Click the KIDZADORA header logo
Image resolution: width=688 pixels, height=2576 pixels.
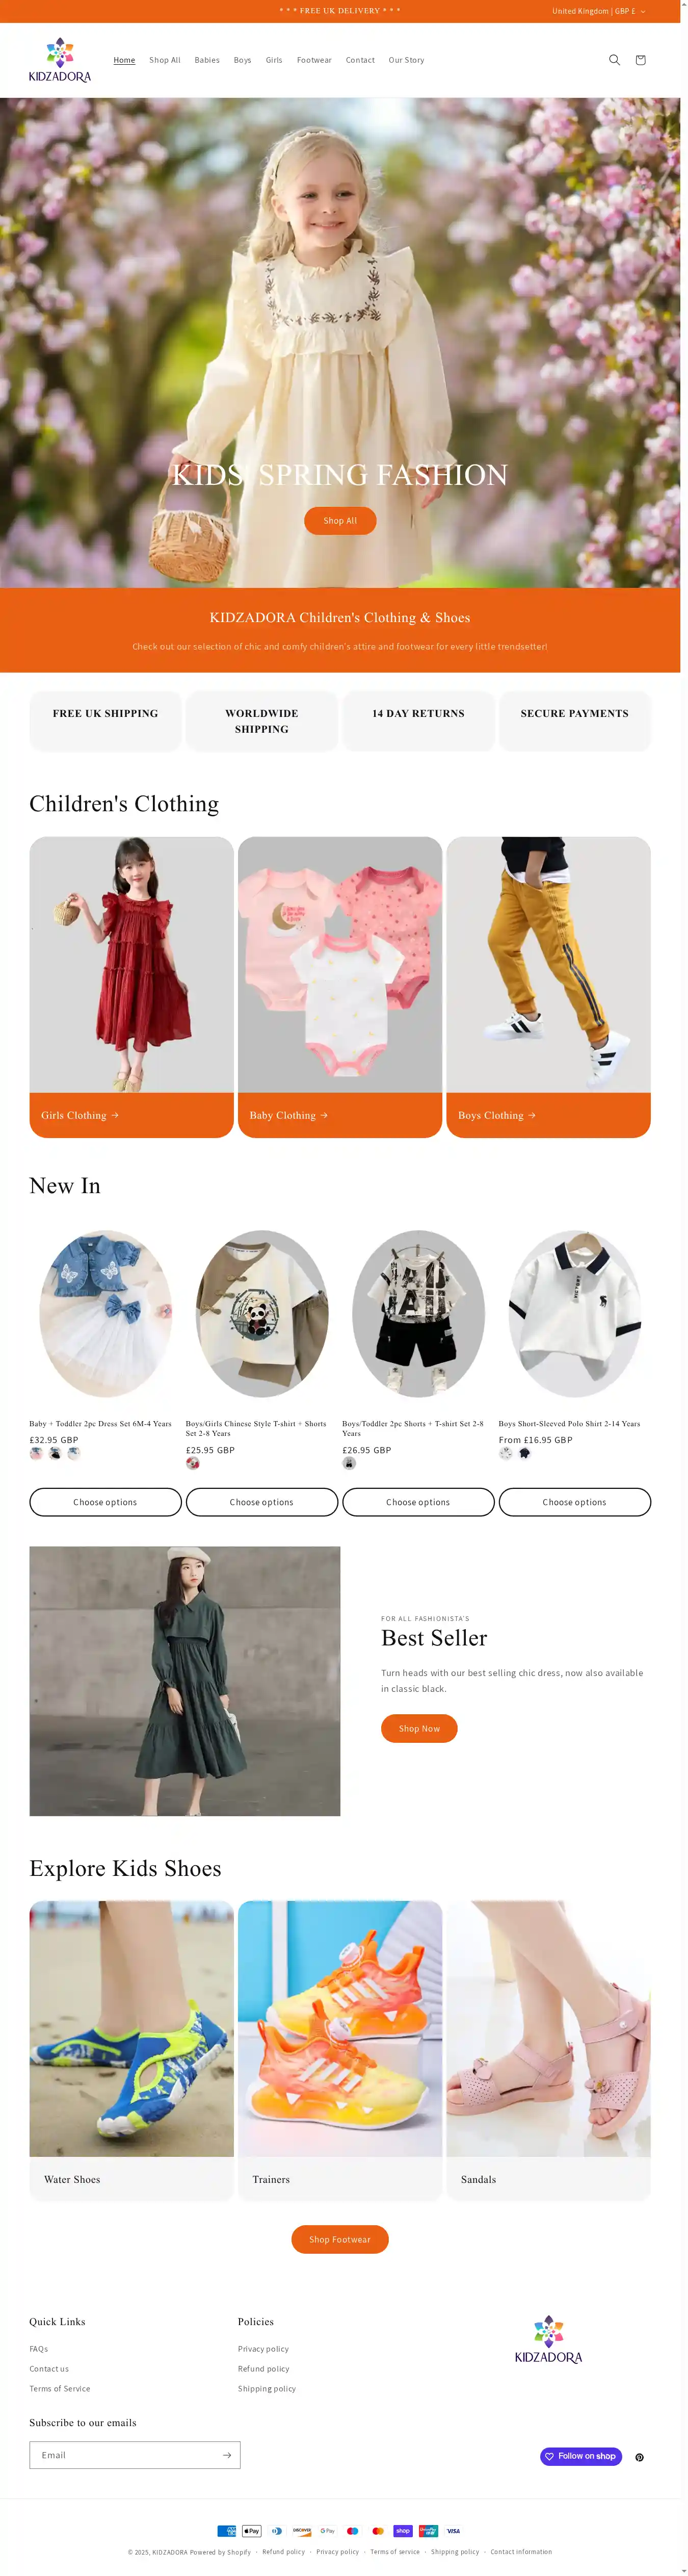[59, 60]
